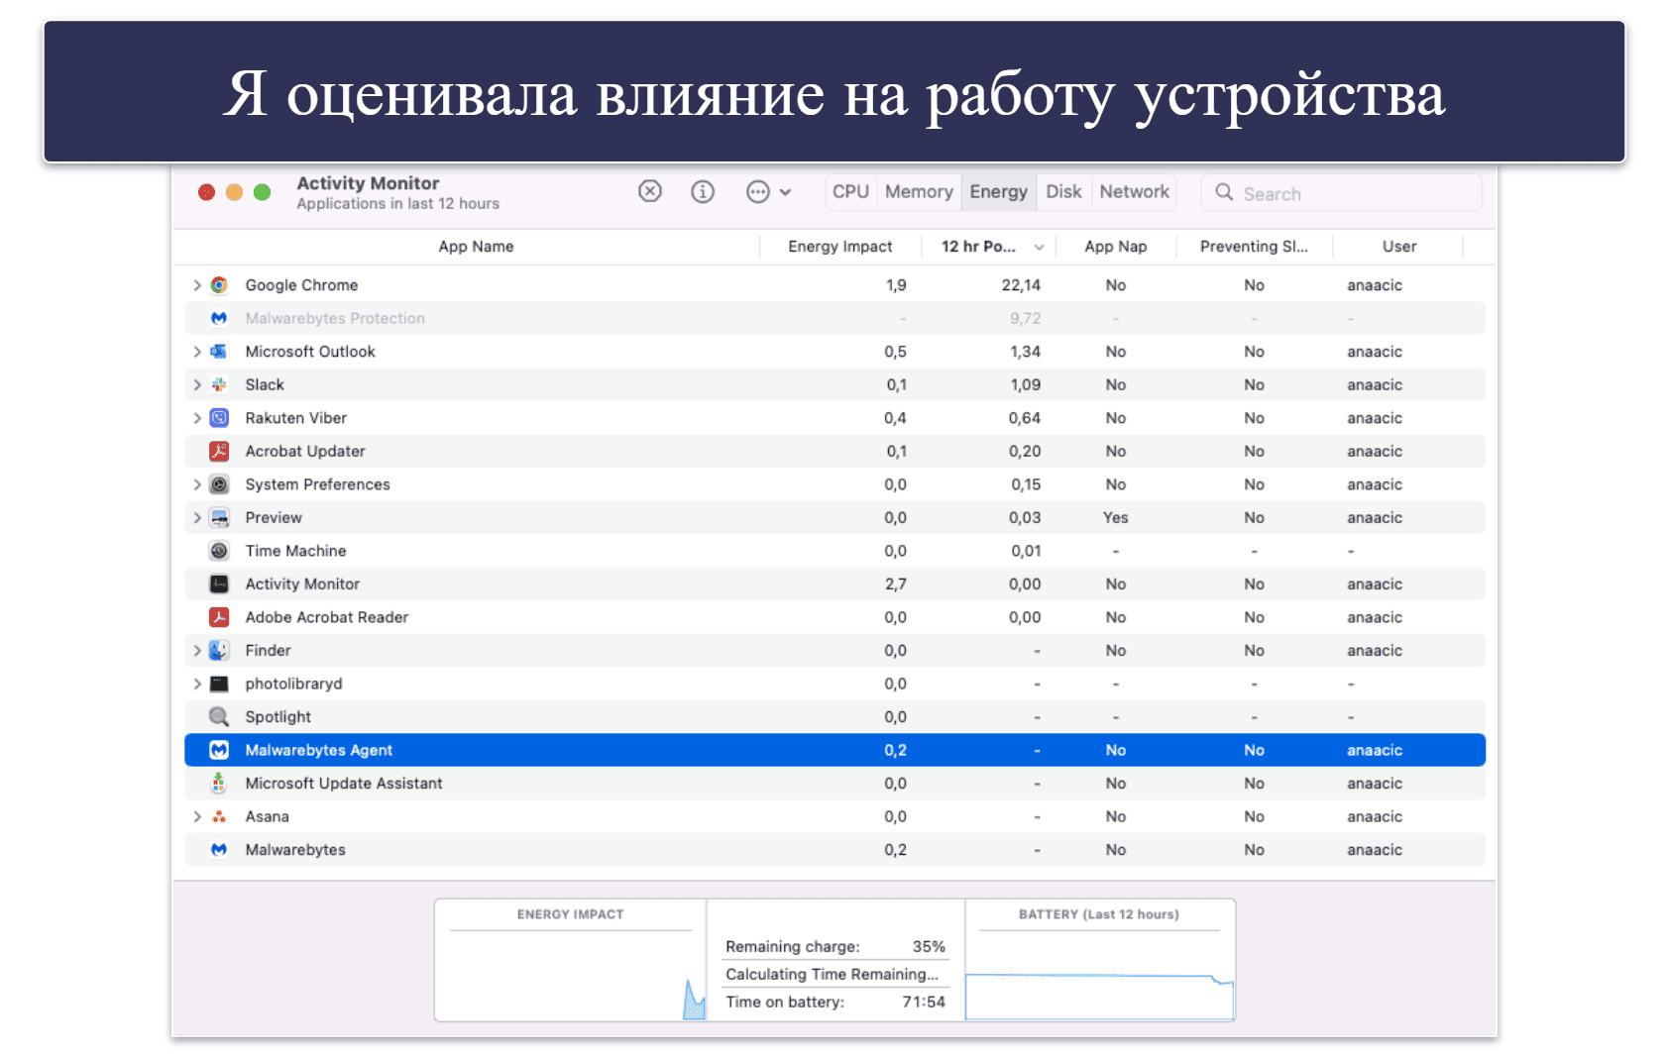The width and height of the screenshot is (1668, 1061).
Task: Expand the Google Chrome row
Action: click(x=197, y=285)
